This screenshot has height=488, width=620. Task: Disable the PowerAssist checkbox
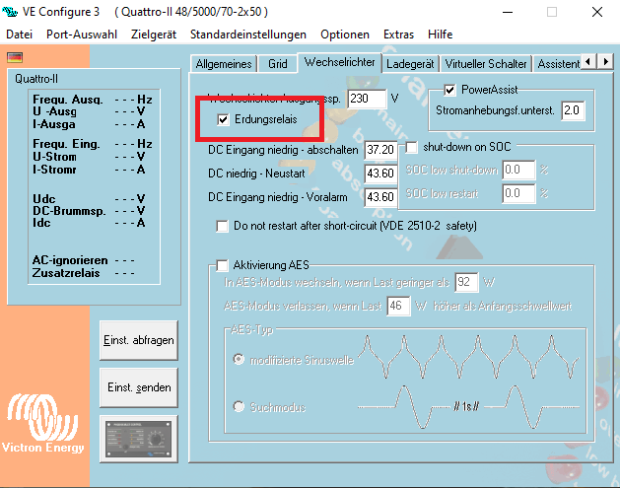(x=449, y=90)
